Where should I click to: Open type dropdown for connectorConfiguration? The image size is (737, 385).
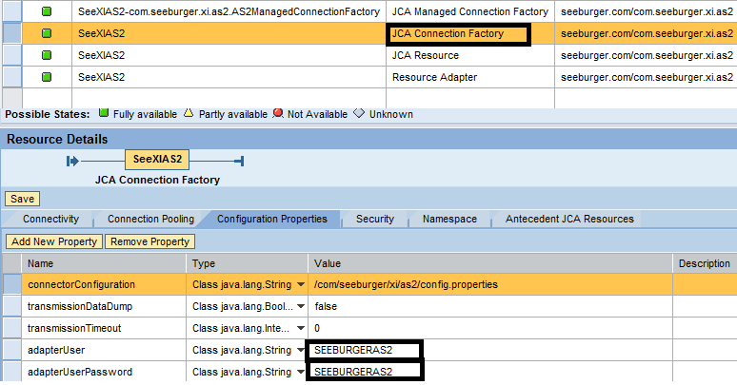click(x=301, y=285)
